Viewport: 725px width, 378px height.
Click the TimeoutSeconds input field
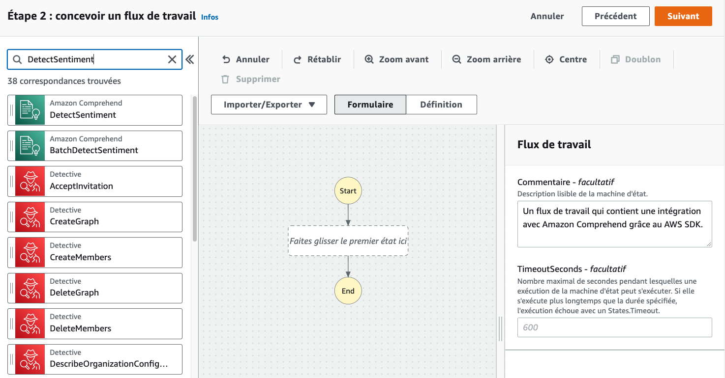615,327
